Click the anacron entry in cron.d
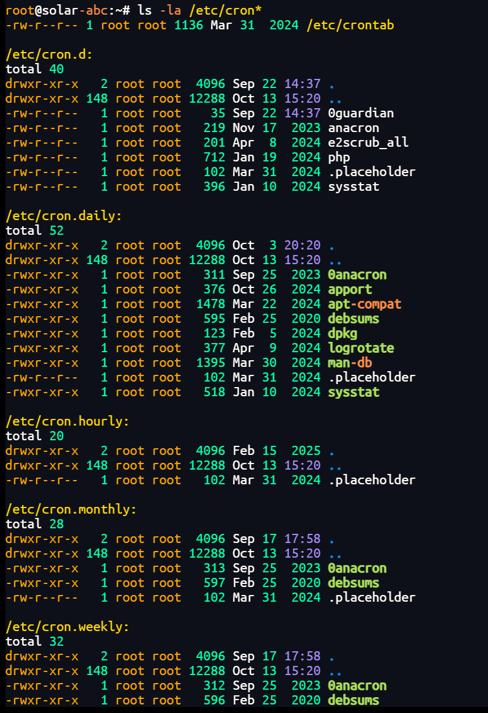The image size is (488, 713). tap(353, 128)
